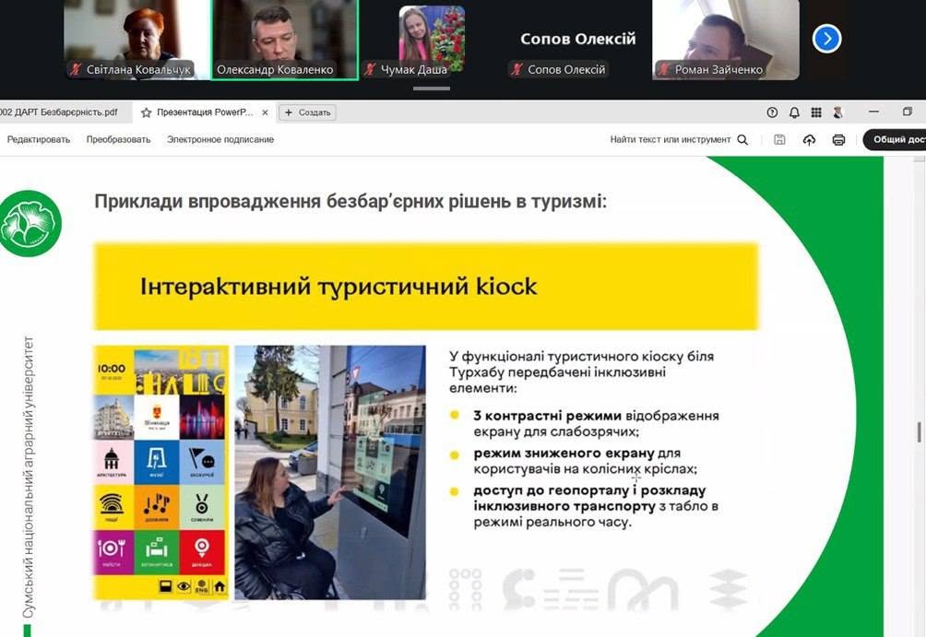This screenshot has width=926, height=637.
Task: Click the university round green logo
Action: tap(30, 224)
